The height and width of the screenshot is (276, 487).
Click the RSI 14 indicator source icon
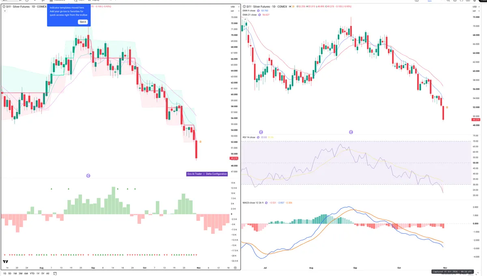[258, 137]
